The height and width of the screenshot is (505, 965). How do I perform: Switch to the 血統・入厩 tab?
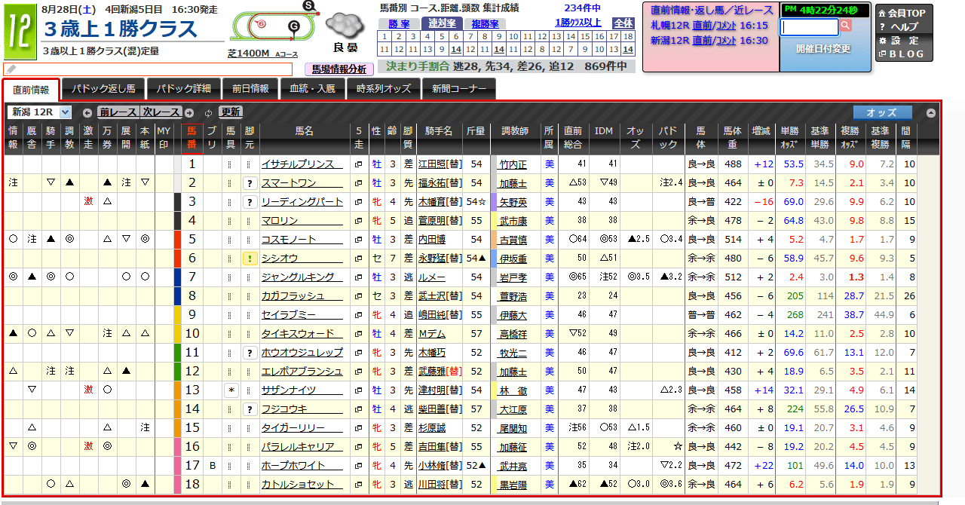[x=313, y=89]
